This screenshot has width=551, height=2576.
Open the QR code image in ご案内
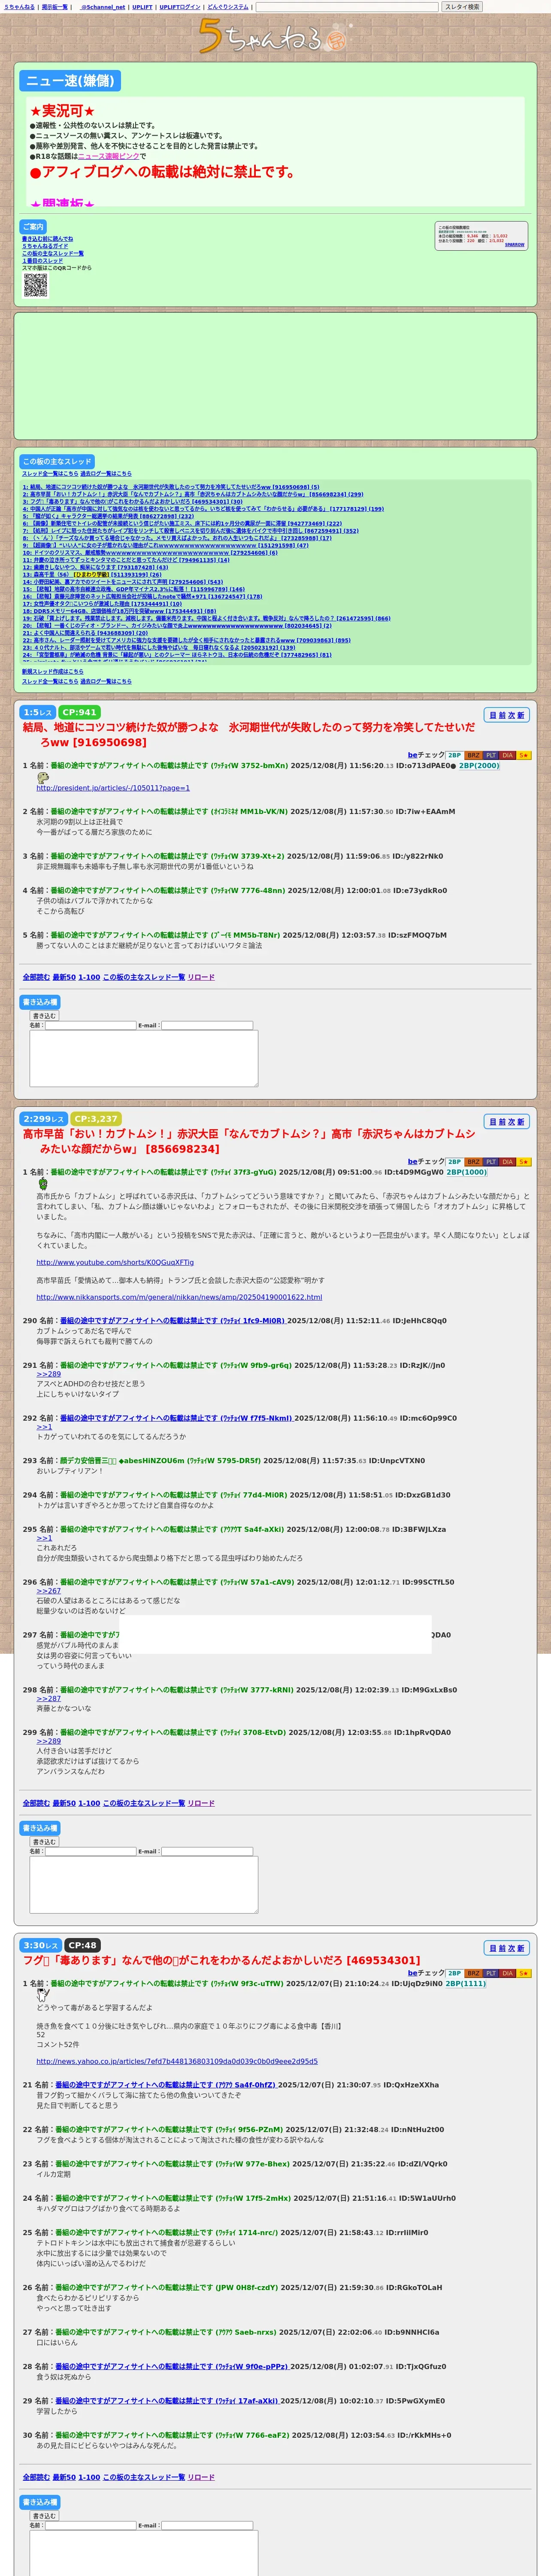(x=35, y=285)
